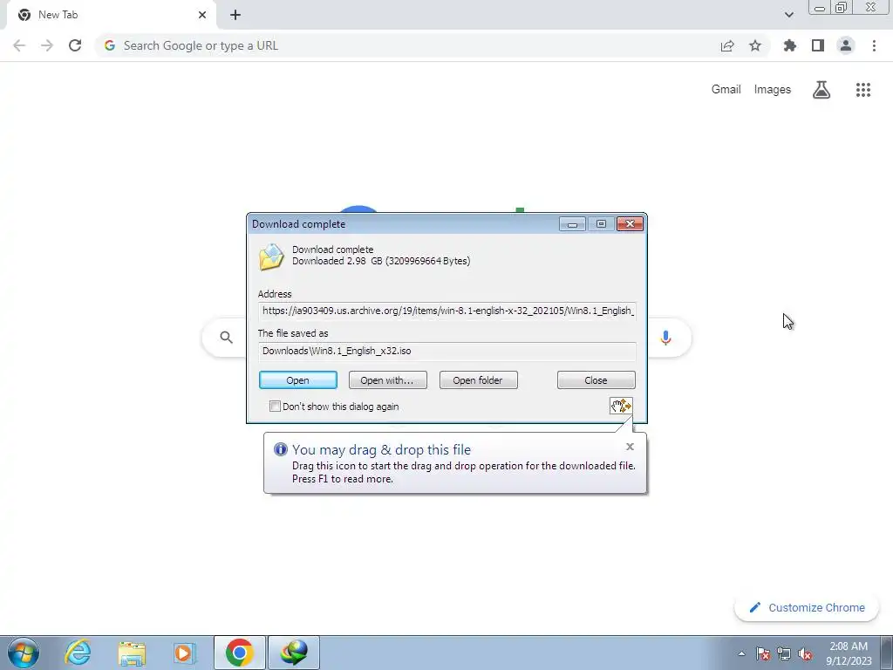This screenshot has width=893, height=670.
Task: Bookmark this tab with star icon
Action: (x=755, y=45)
